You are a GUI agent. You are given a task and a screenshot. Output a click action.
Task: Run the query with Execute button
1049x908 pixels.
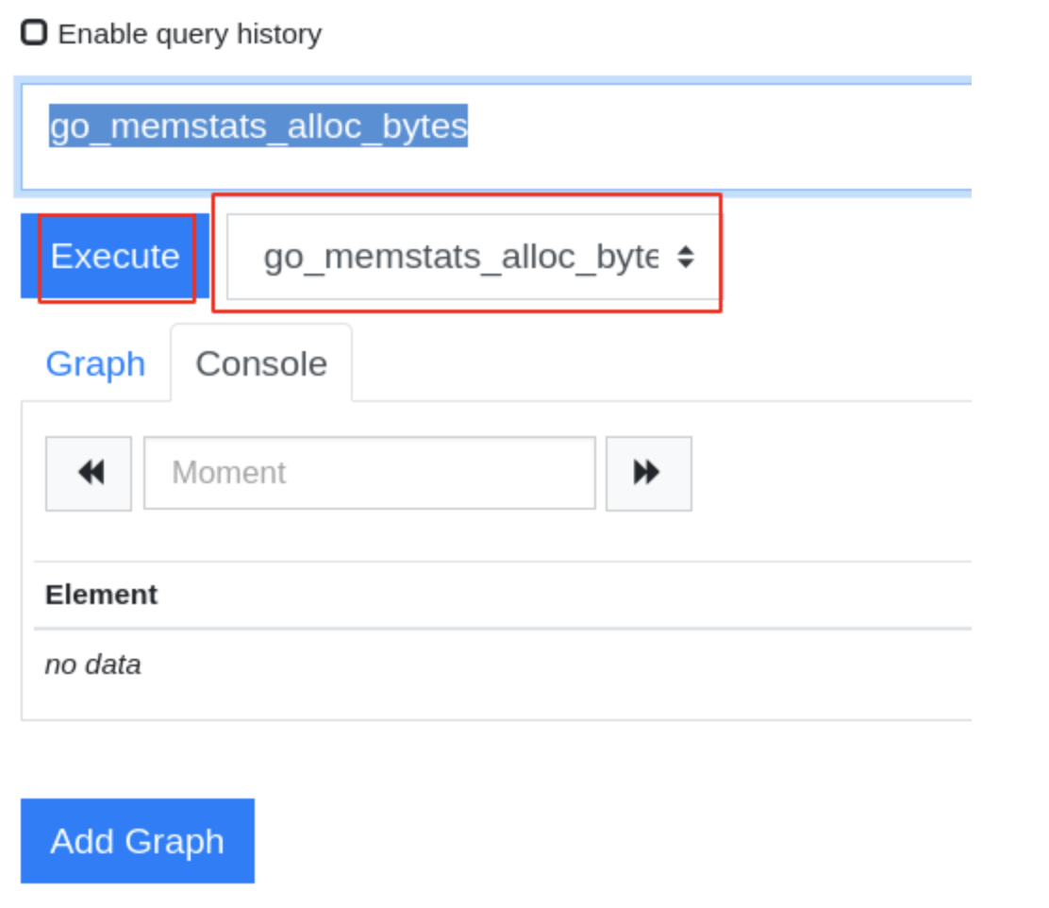tap(115, 256)
